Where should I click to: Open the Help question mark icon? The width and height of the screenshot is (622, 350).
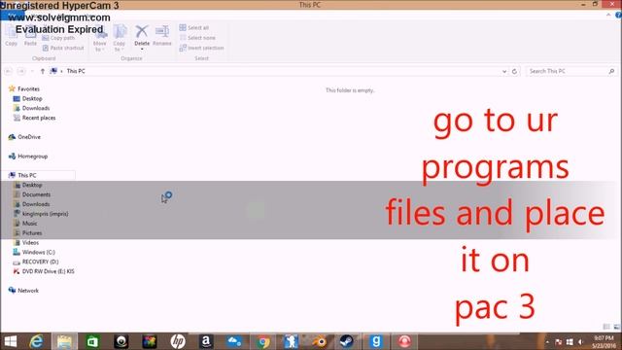618,15
